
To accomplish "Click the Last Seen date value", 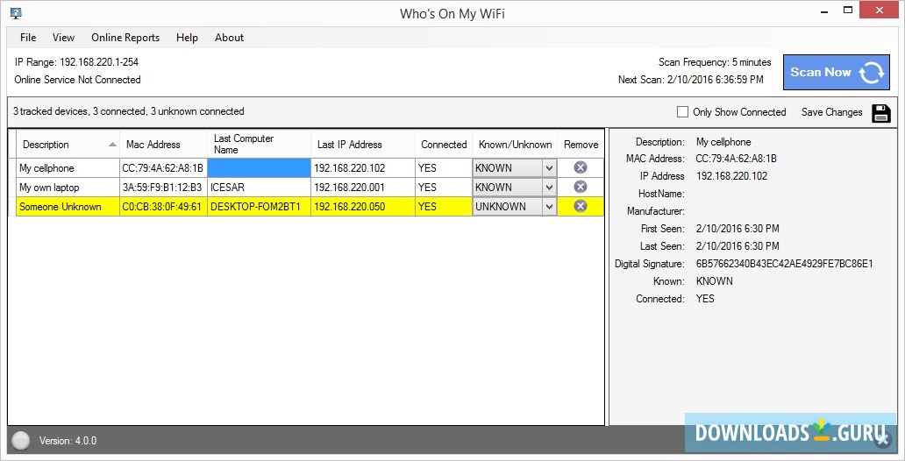I will pos(738,245).
